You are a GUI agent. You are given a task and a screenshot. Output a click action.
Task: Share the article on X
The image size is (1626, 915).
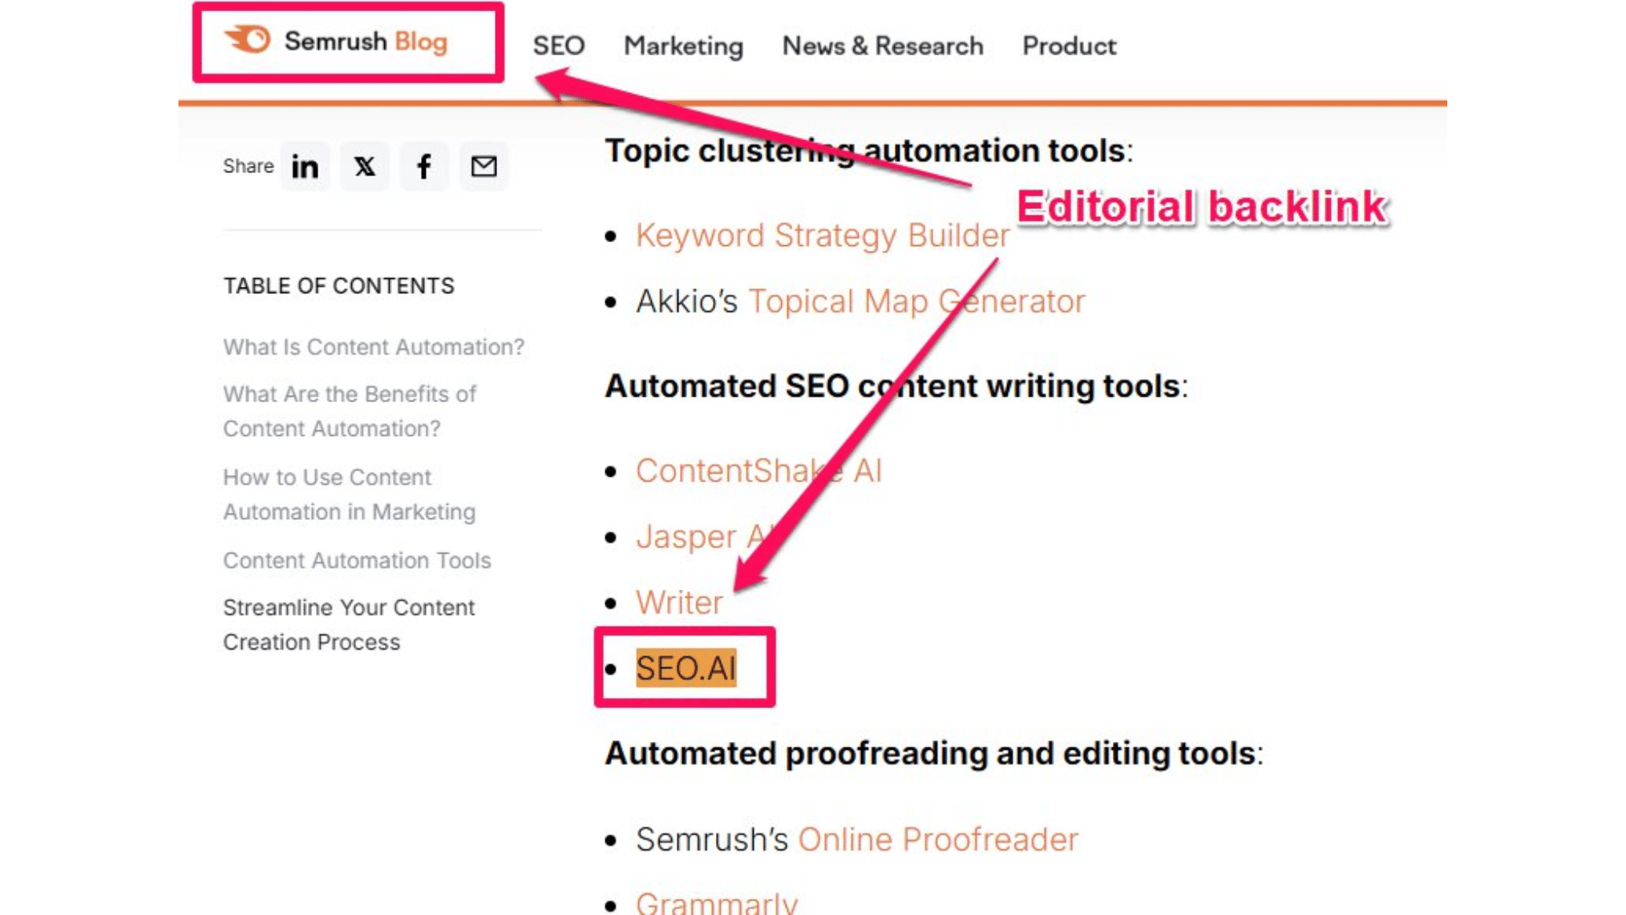pyautogui.click(x=365, y=167)
